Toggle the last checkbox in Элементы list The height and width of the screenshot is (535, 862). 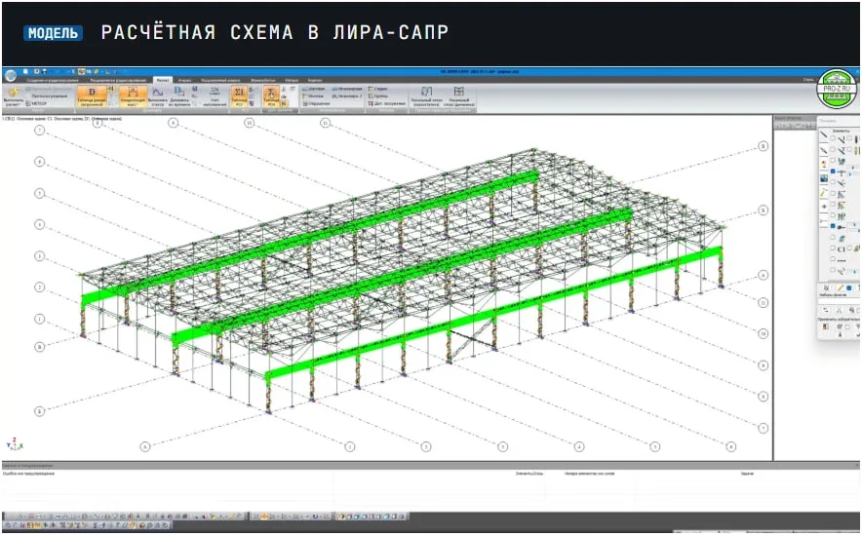click(x=833, y=270)
